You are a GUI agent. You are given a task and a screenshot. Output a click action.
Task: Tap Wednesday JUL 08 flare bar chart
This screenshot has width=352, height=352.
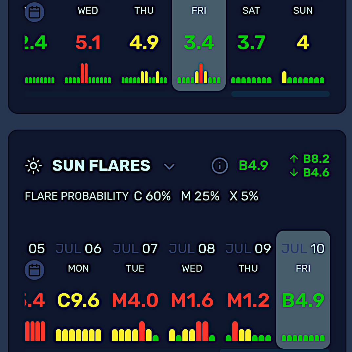192,331
